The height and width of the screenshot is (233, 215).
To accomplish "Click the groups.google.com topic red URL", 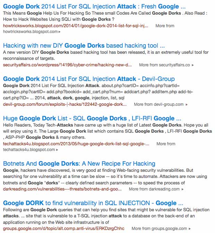I will tap(63, 228).
